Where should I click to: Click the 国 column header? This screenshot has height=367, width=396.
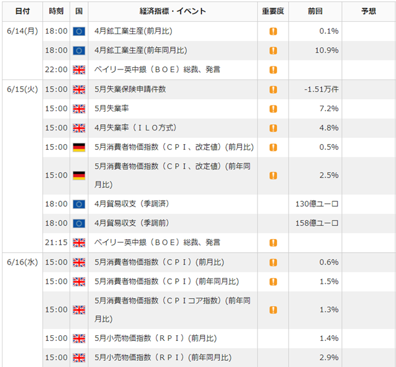click(79, 11)
